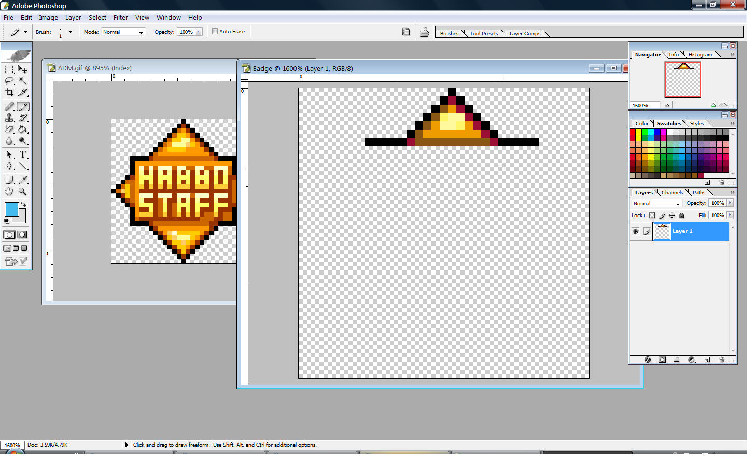Select the Type tool
This screenshot has width=755, height=458.
[x=23, y=155]
